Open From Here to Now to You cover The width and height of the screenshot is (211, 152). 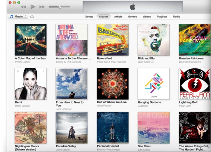click(x=72, y=84)
